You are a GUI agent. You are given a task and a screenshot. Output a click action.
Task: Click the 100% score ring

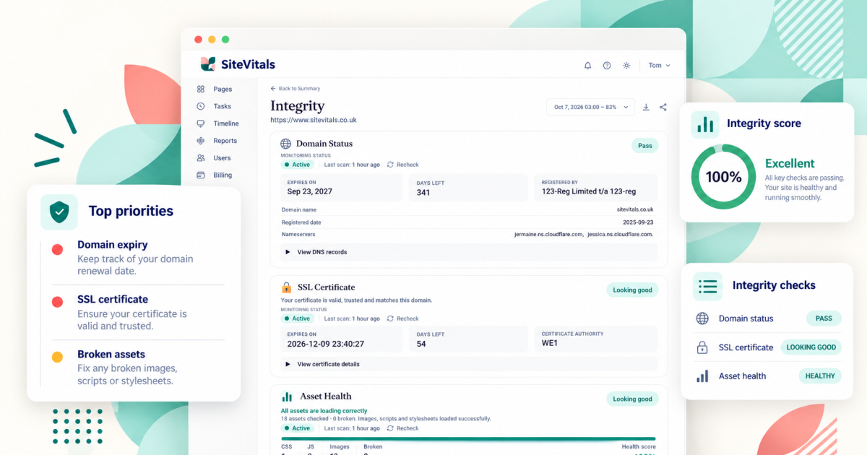(x=723, y=176)
